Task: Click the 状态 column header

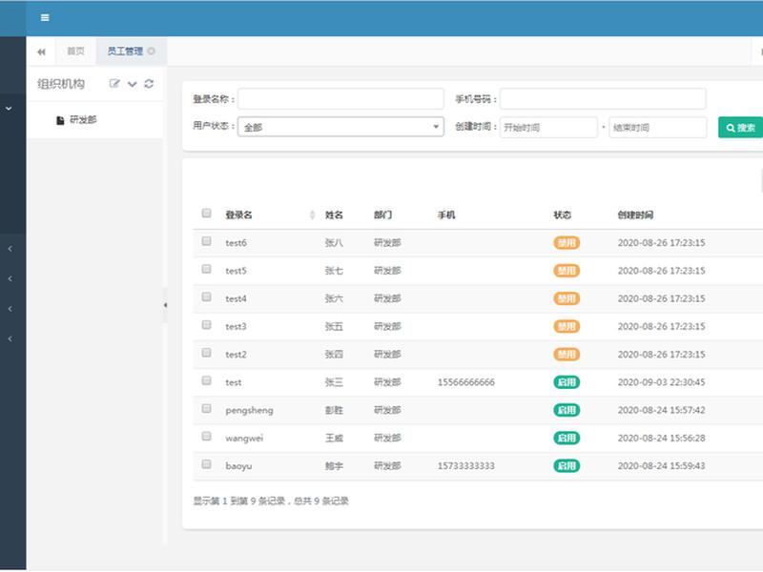Action: coord(562,215)
